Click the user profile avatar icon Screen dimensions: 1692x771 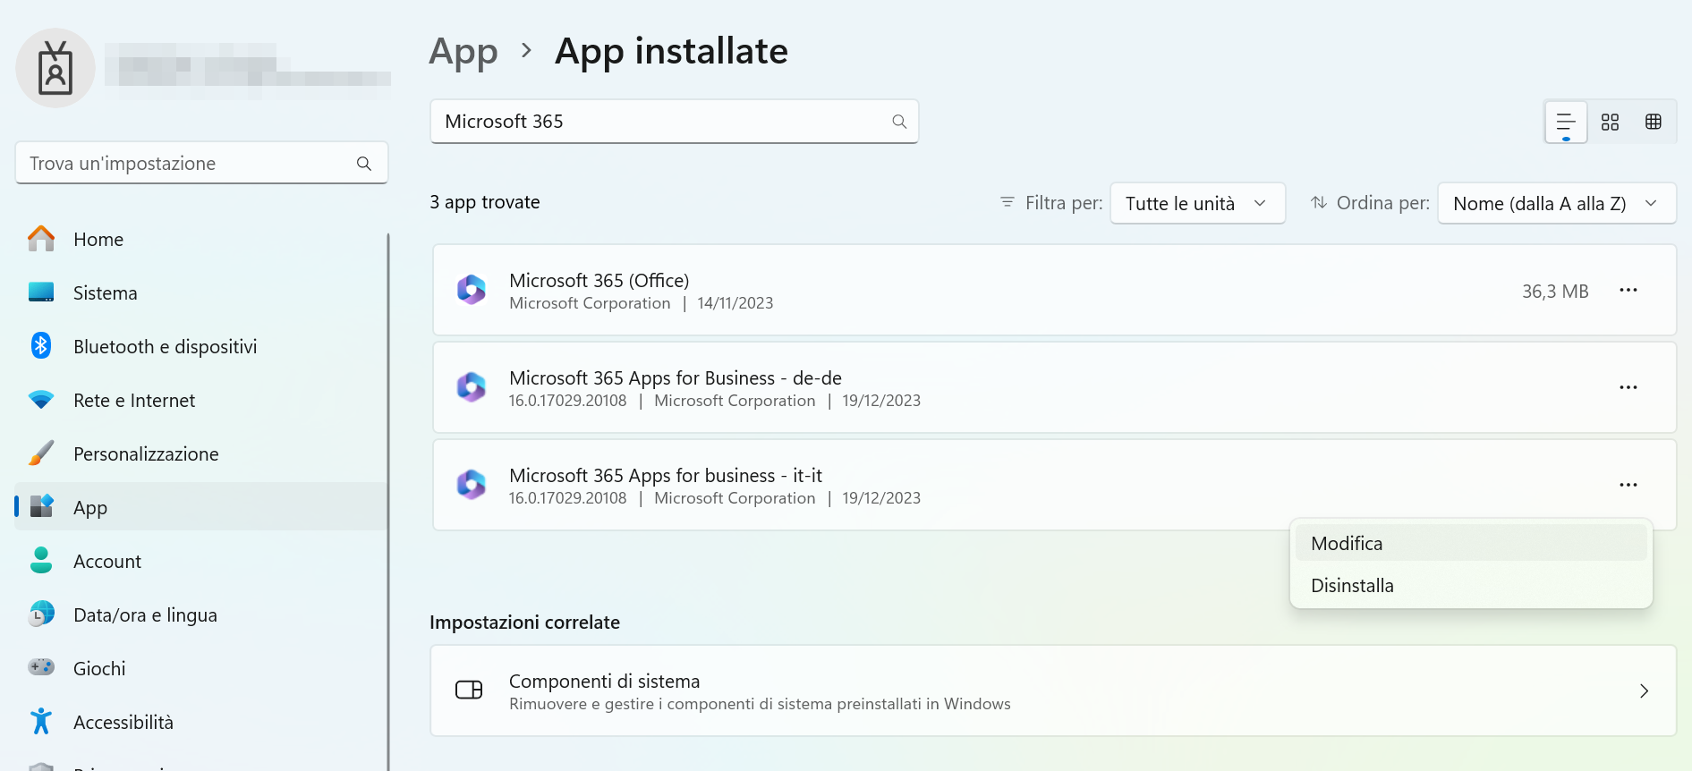(55, 68)
